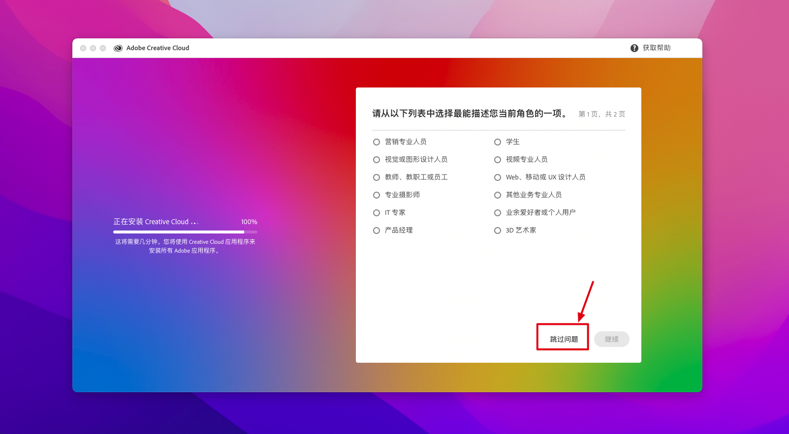The height and width of the screenshot is (434, 789).
Task: Select the IT 专家 role
Action: click(377, 213)
